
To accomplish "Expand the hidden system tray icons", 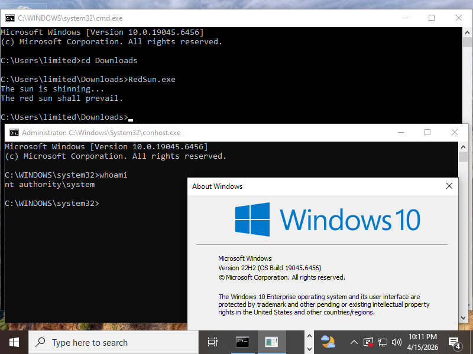I will [354, 342].
